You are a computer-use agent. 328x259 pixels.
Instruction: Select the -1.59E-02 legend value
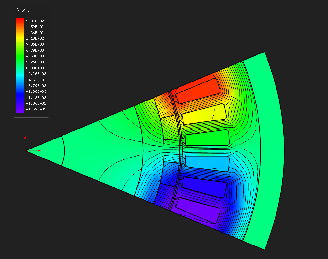pos(36,109)
